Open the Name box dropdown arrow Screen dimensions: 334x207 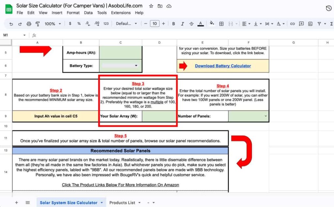[x=24, y=35]
